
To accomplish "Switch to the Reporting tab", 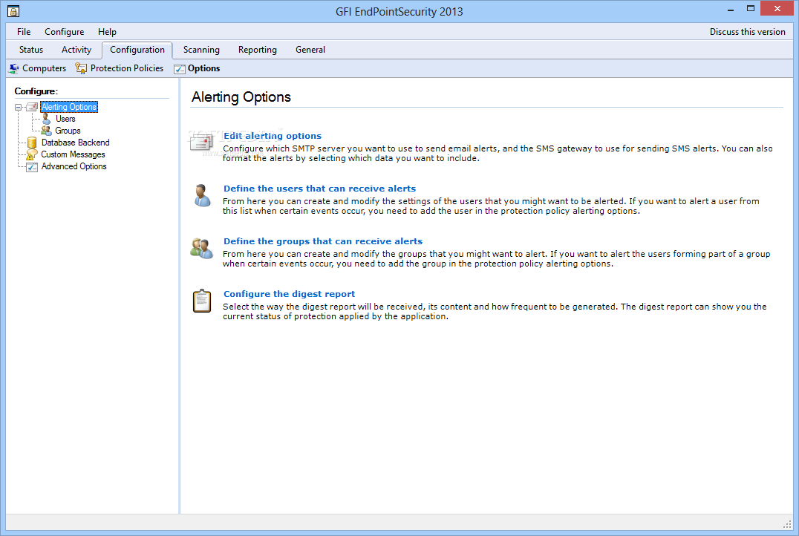I will (258, 50).
